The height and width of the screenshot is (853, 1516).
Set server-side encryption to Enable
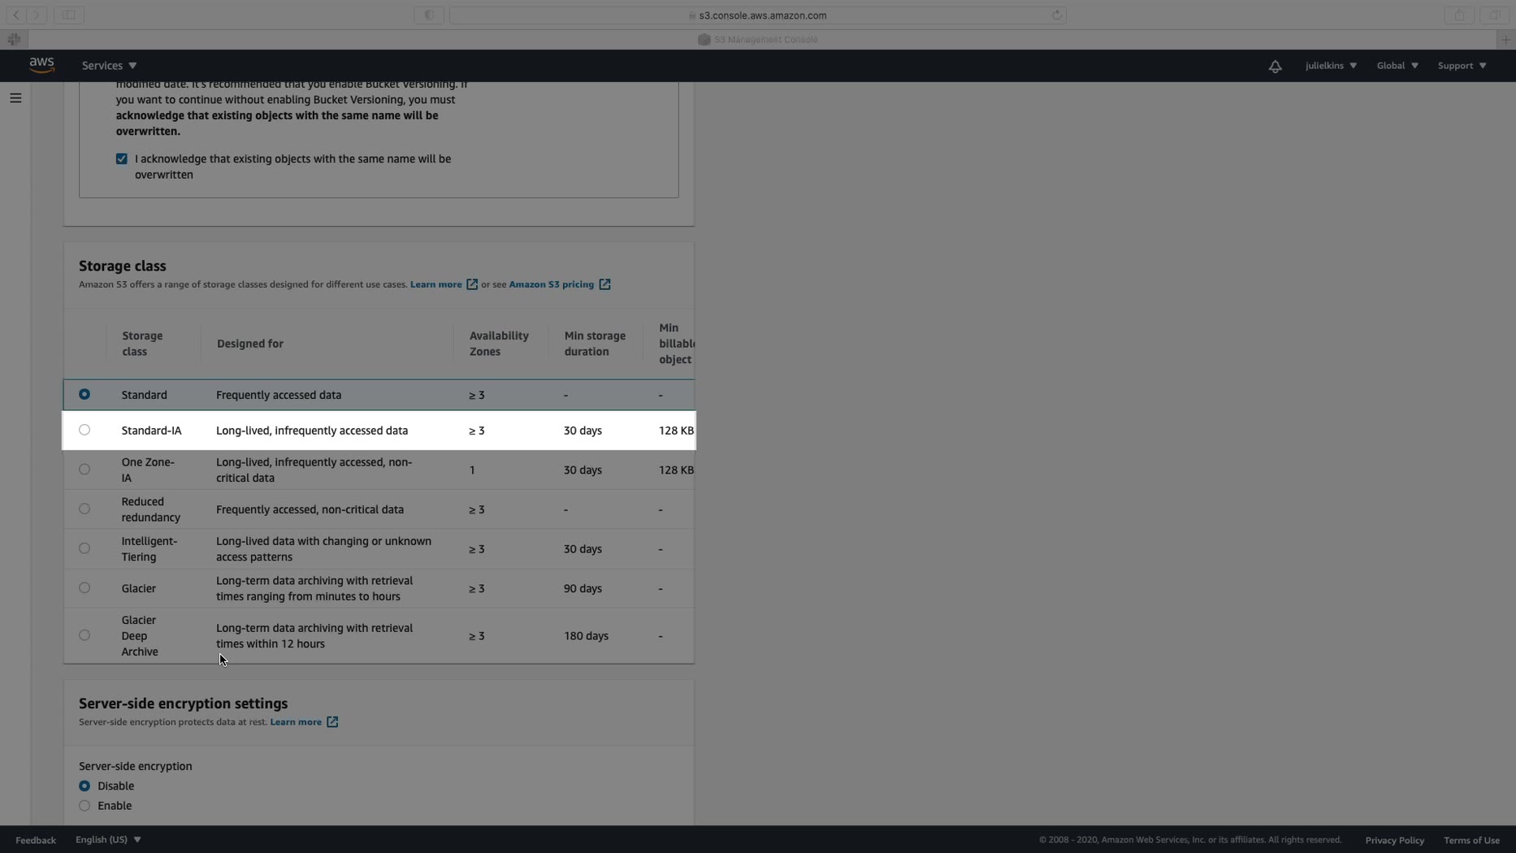coord(84,806)
